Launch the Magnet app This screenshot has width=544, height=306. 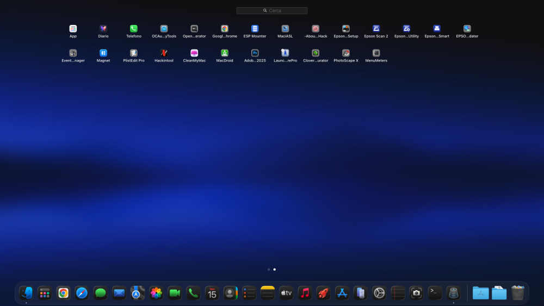click(x=103, y=53)
